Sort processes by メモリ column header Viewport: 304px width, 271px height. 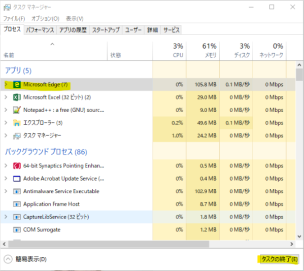203,51
